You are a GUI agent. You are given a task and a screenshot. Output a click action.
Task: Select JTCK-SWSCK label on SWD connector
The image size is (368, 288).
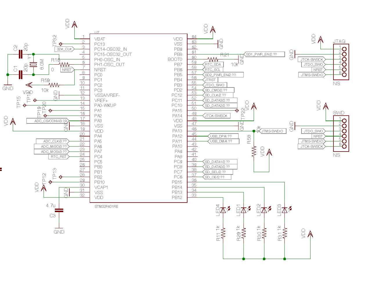click(x=312, y=146)
